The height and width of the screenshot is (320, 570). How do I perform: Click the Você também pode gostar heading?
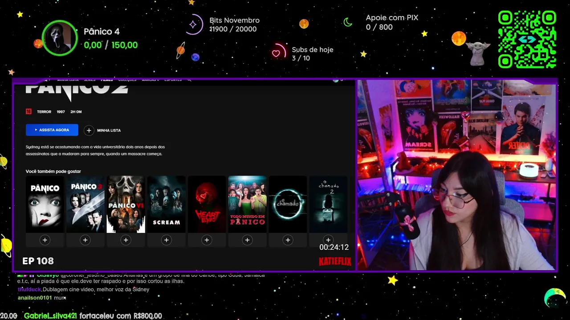pyautogui.click(x=53, y=171)
